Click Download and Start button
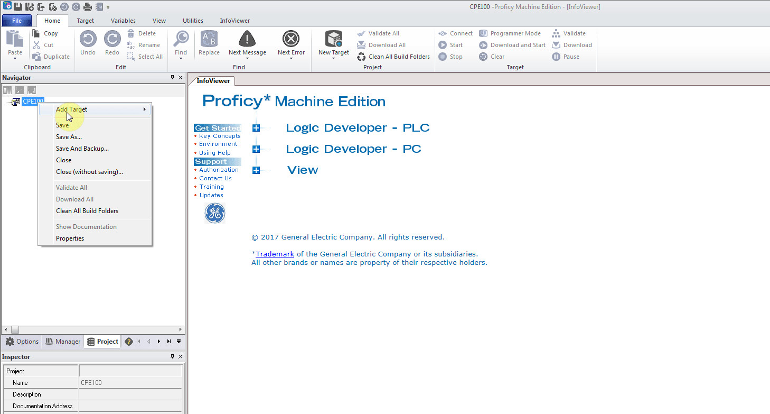 (512, 45)
